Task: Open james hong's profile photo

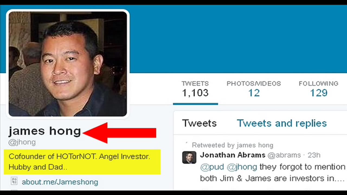Action: point(68,64)
